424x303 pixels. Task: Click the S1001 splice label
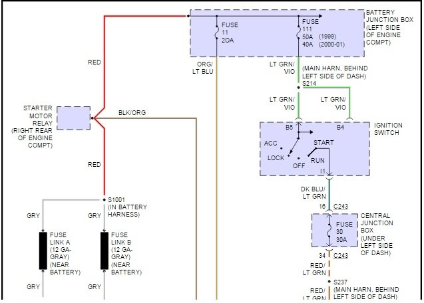coord(116,200)
